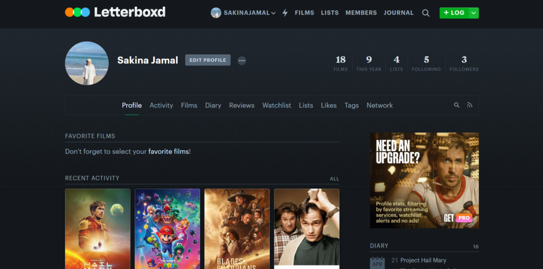Click the diary count 16

click(476, 247)
